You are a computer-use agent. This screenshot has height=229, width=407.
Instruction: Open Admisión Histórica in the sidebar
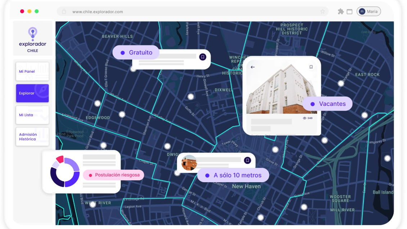click(32, 136)
